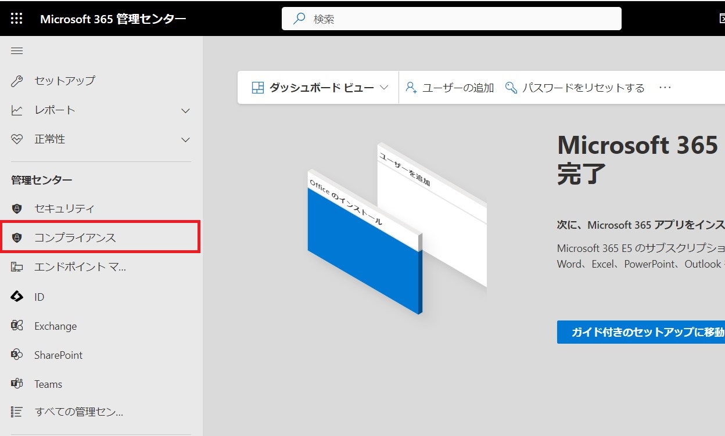Click the レポート chart icon

click(17, 110)
